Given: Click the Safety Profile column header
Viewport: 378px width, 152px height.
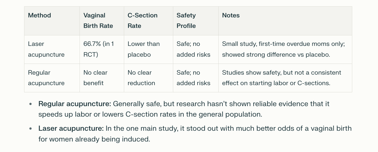Looking at the screenshot, I should [x=186, y=21].
